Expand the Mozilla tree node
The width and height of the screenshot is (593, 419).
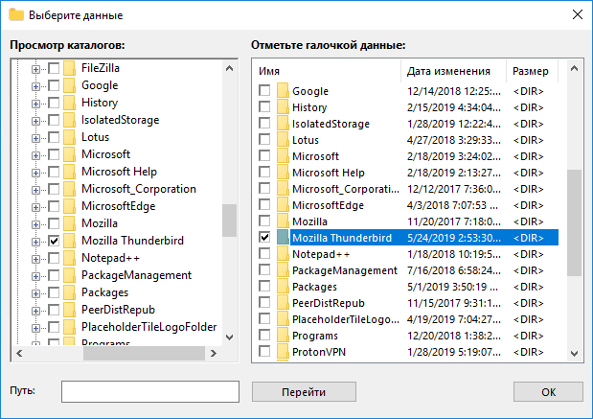click(35, 224)
